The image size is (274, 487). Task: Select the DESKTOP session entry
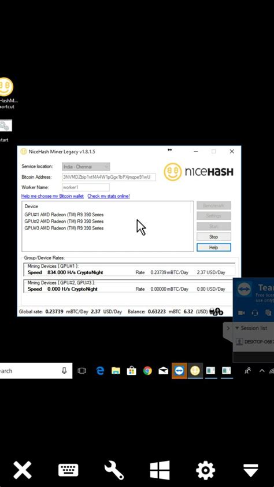pos(255,342)
